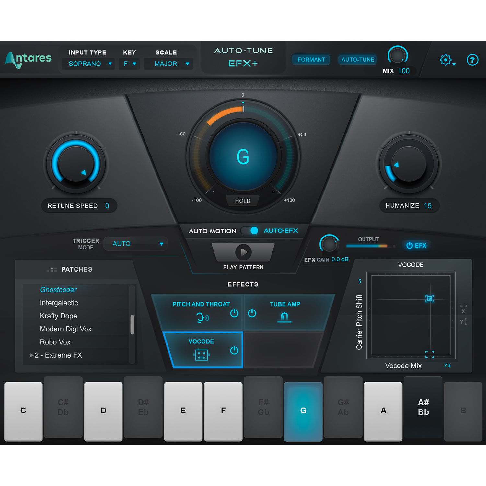Click the Vocode Mix value 74

click(447, 365)
